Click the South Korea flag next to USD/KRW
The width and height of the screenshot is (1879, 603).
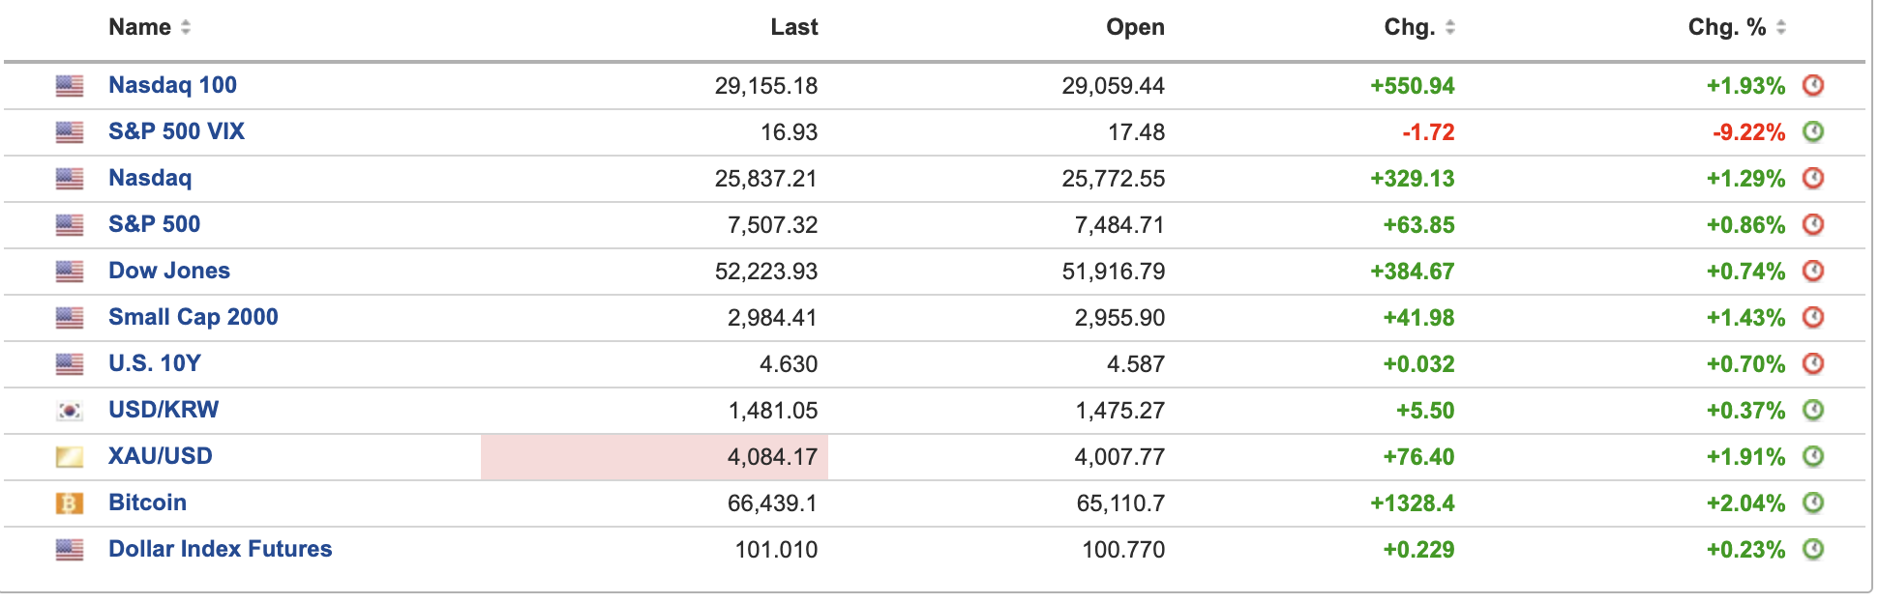pyautogui.click(x=70, y=411)
